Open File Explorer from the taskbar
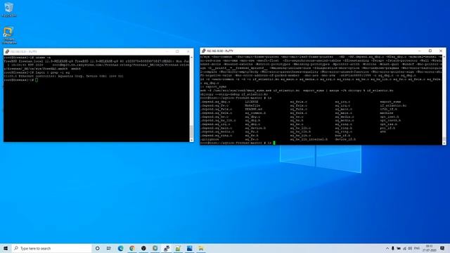Viewport: 450px width, 253px height. coord(201,248)
